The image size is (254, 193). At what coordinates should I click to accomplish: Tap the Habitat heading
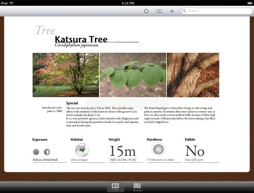(76, 139)
